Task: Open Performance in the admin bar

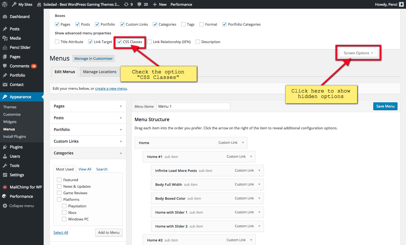Action: 181,4
